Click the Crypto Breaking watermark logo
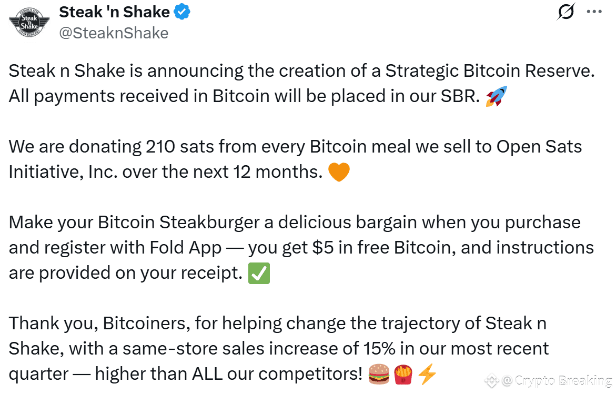This screenshot has width=616, height=394. coord(491,381)
